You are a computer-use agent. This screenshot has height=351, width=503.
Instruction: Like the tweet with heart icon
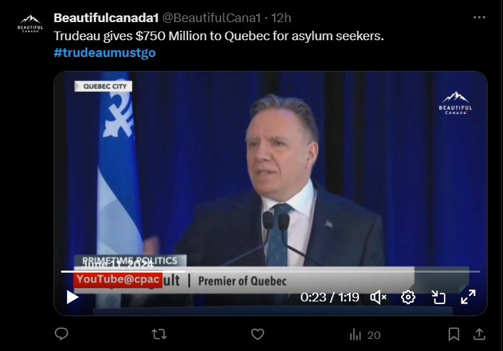pyautogui.click(x=257, y=334)
